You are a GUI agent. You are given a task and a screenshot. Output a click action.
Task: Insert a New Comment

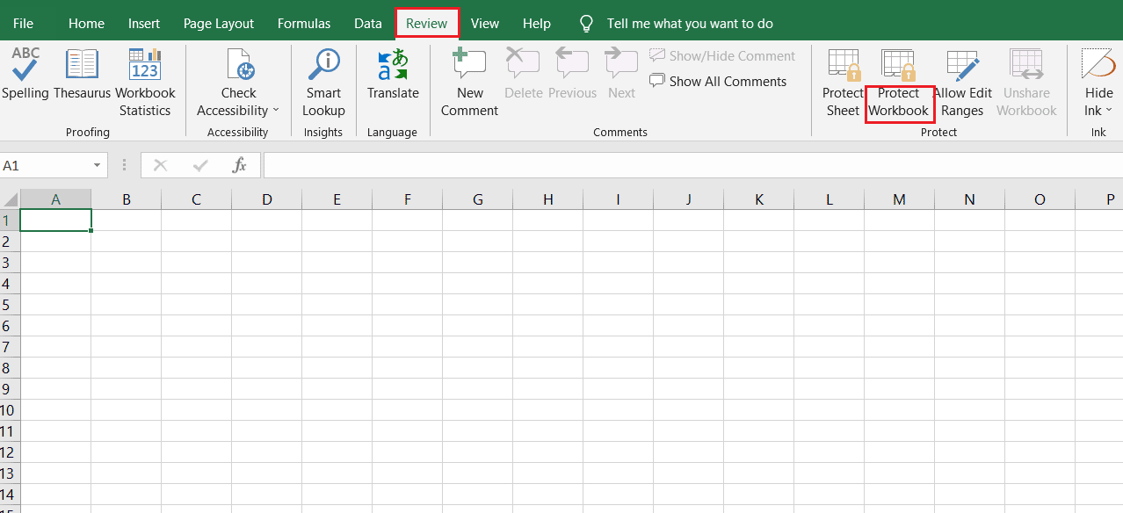(469, 81)
